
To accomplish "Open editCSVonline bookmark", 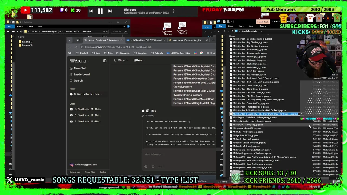I will coord(178,53).
